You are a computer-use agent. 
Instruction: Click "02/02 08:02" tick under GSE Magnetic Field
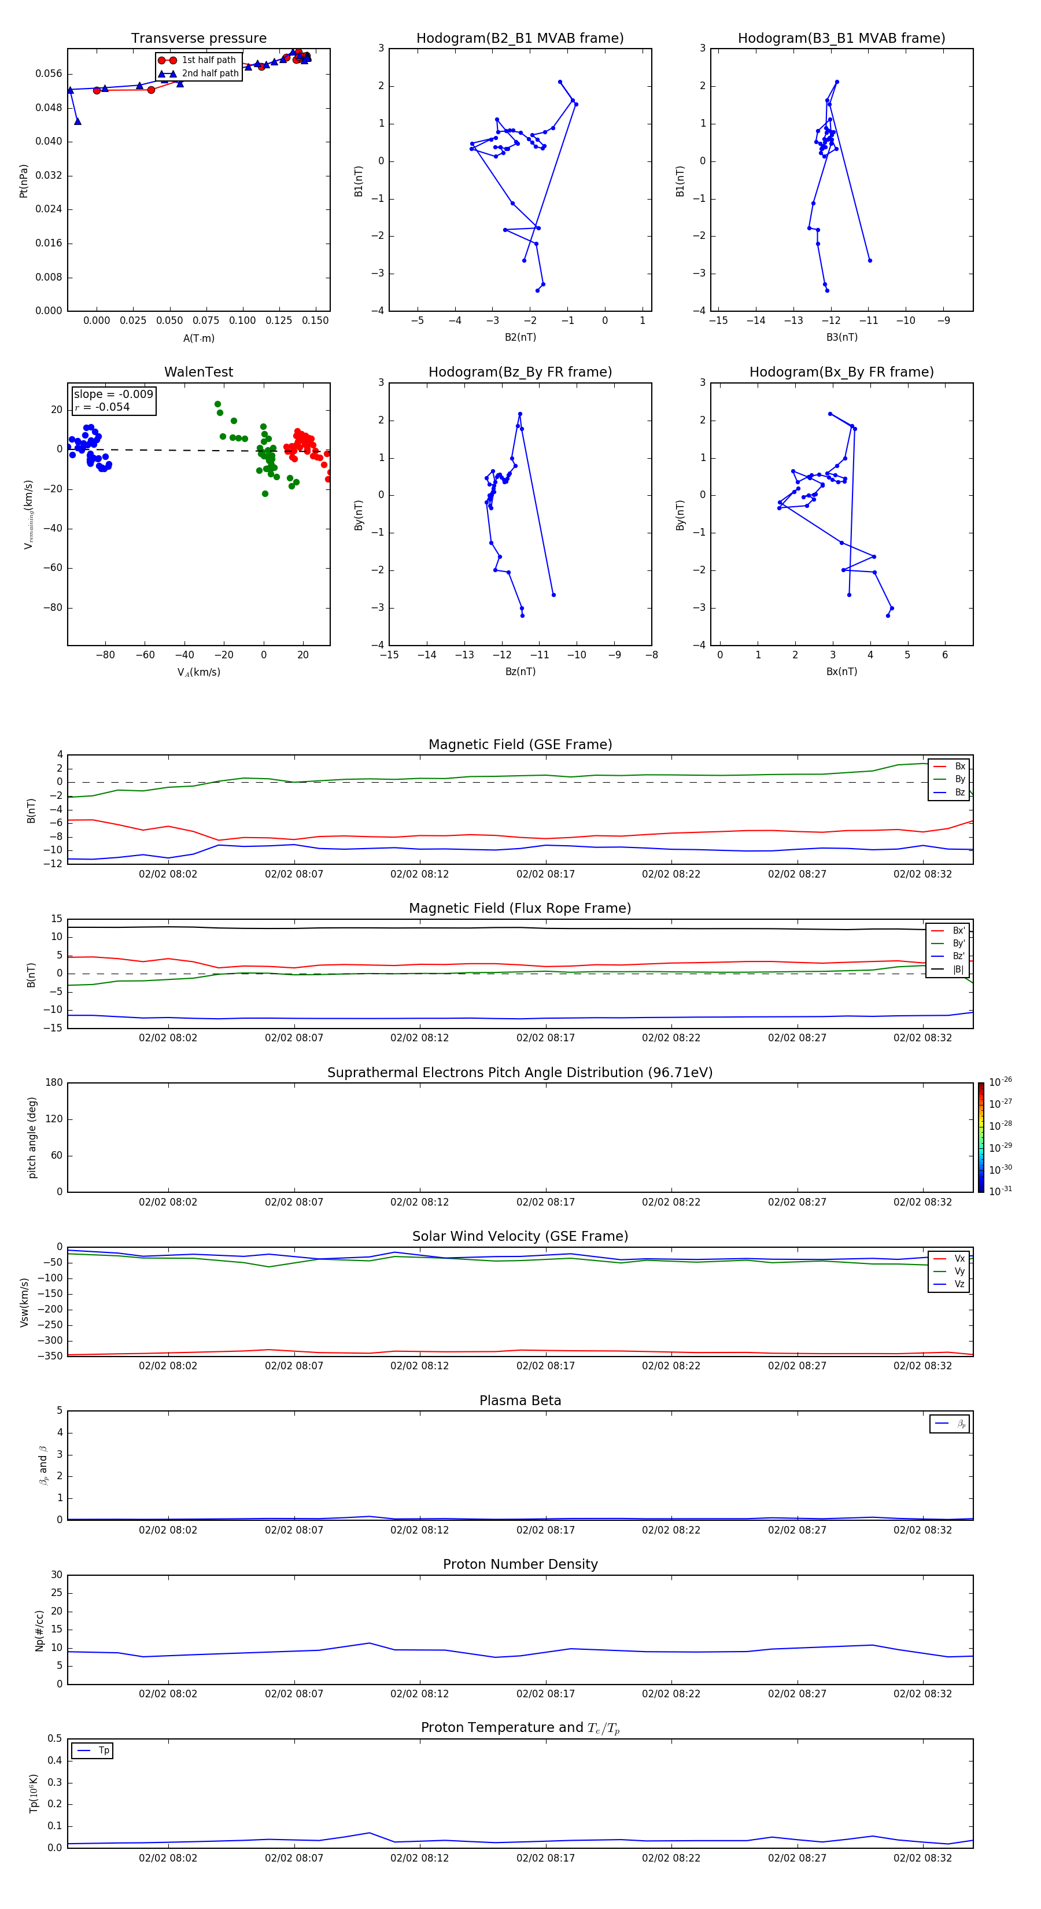(168, 874)
